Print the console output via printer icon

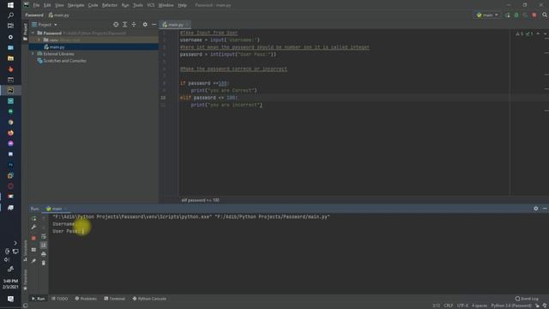pos(44,254)
